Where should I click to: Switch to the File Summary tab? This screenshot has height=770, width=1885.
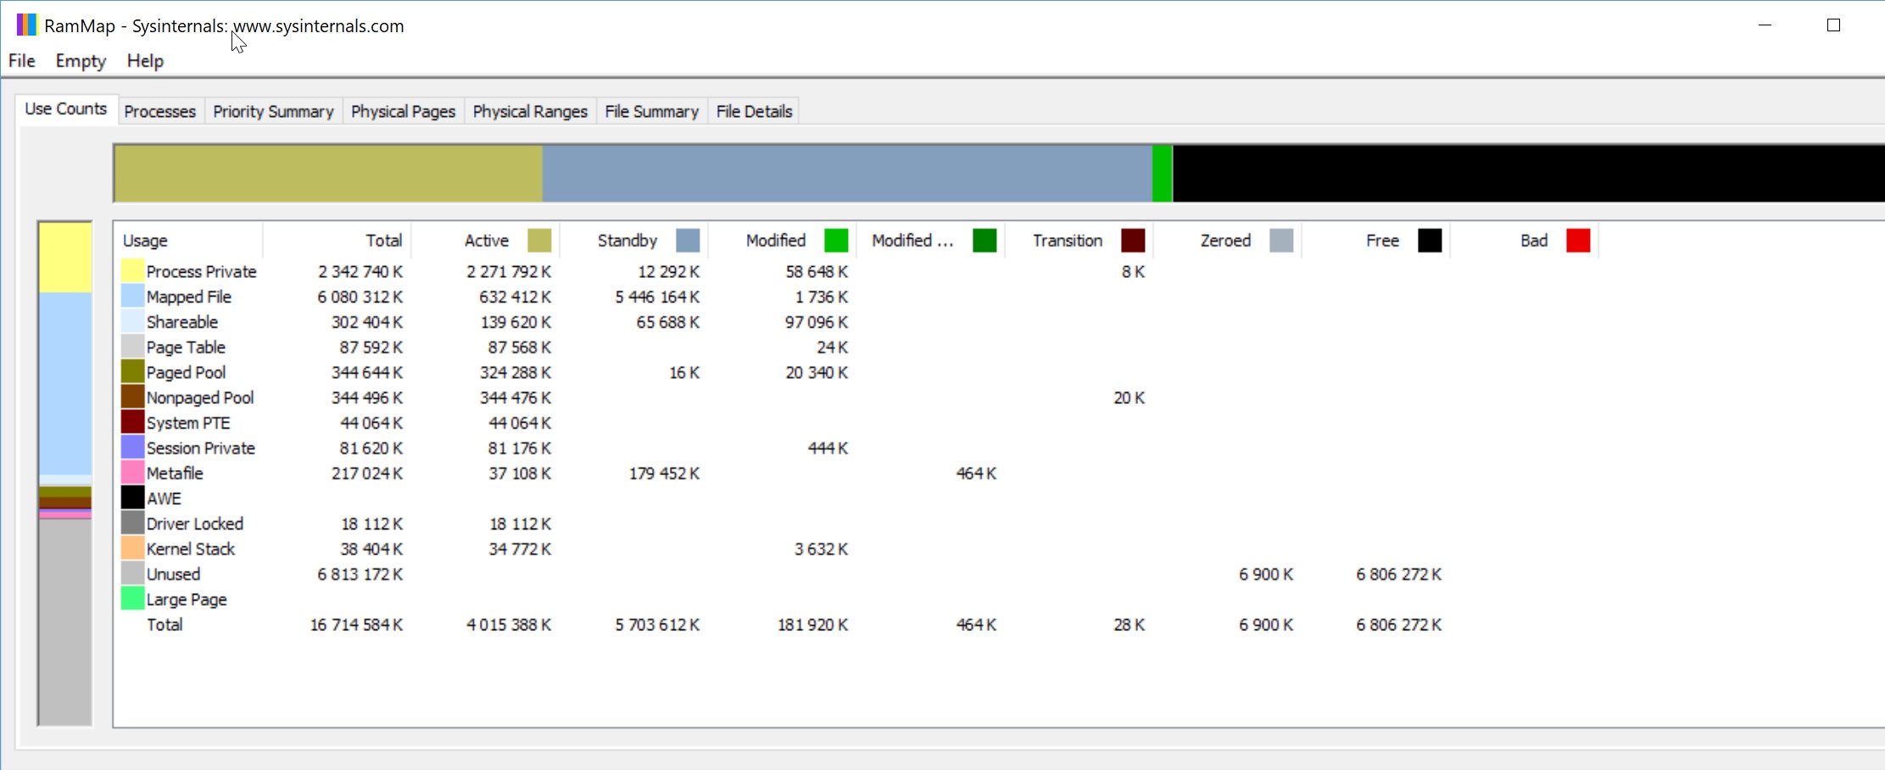click(x=651, y=111)
